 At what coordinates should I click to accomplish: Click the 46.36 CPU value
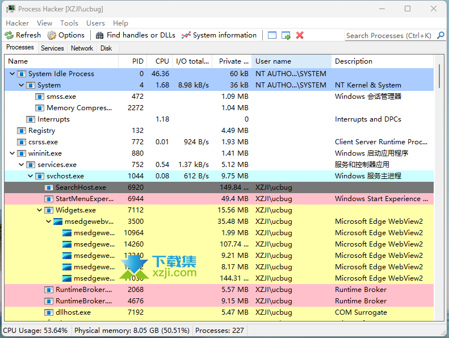point(160,74)
